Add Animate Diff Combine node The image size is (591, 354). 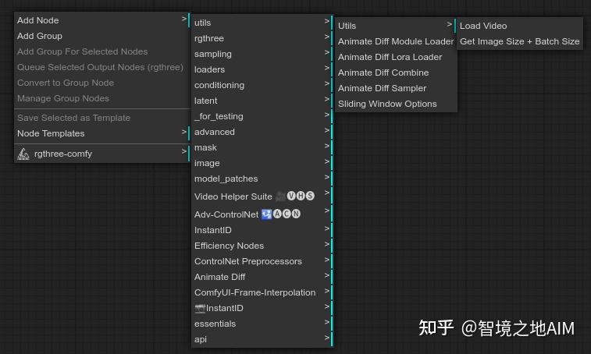coord(396,73)
